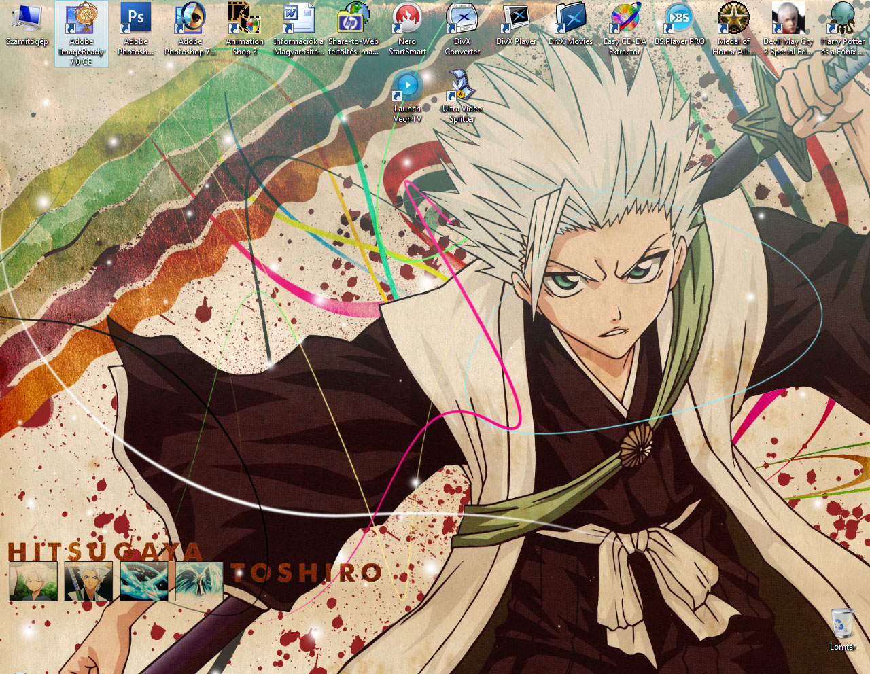Select Medal of Honor Allied shortcut
870x674 pixels.
click(734, 29)
